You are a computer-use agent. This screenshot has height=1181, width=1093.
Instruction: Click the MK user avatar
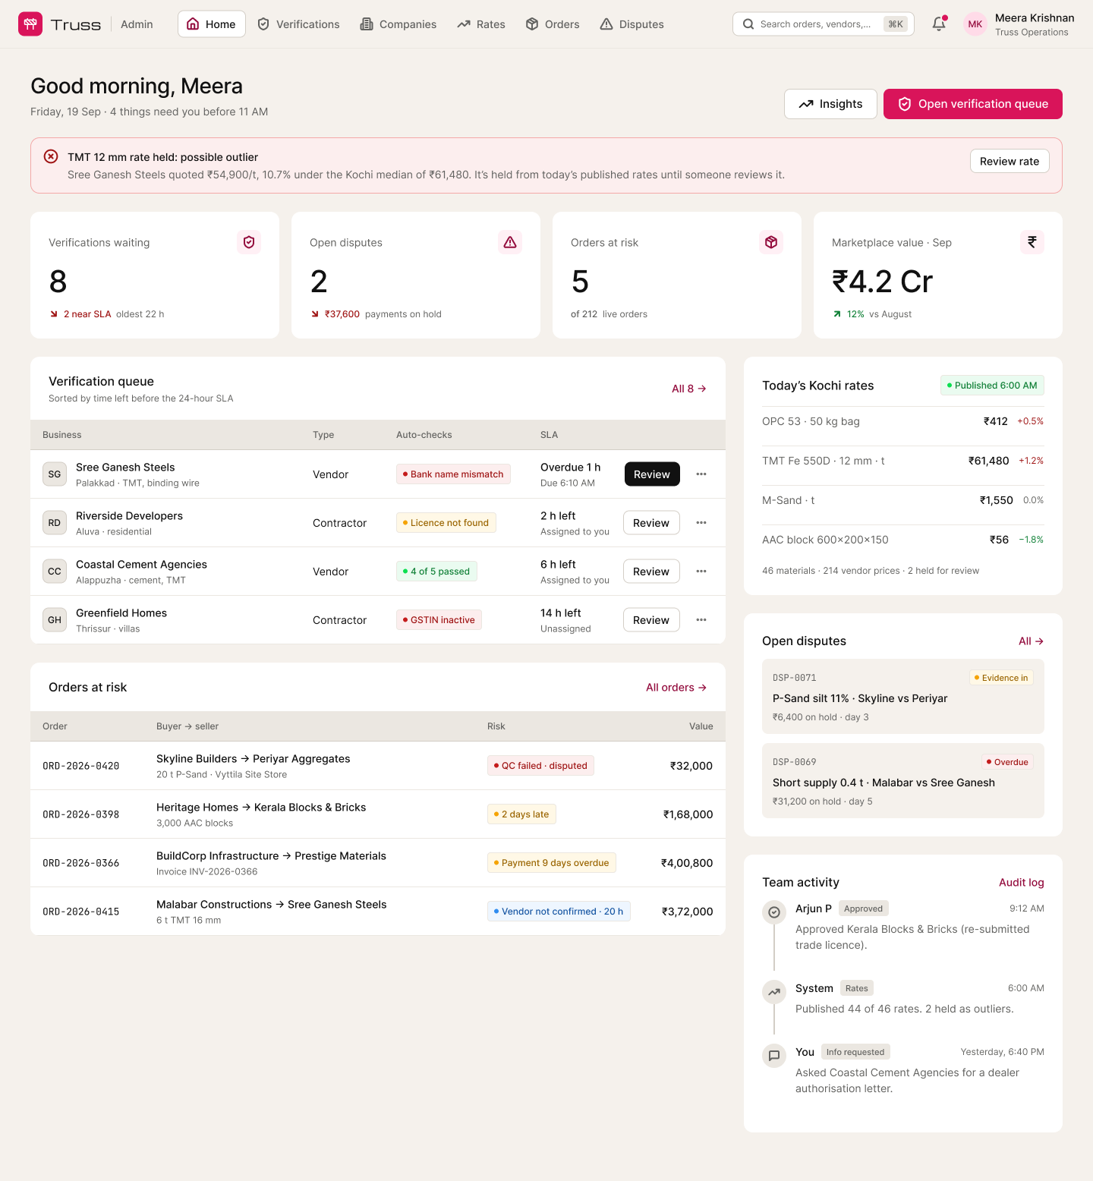(x=975, y=24)
